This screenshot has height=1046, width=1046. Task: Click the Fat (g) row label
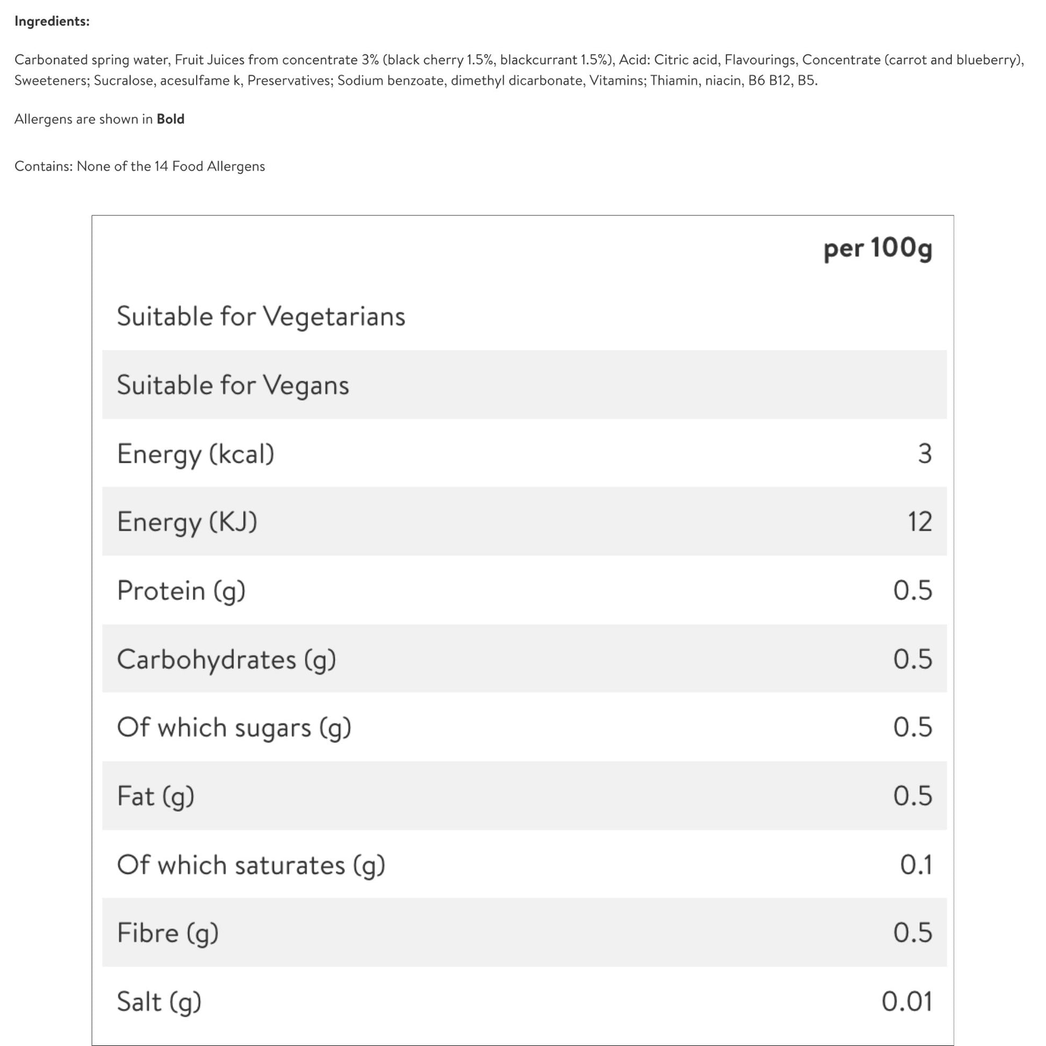(x=156, y=797)
